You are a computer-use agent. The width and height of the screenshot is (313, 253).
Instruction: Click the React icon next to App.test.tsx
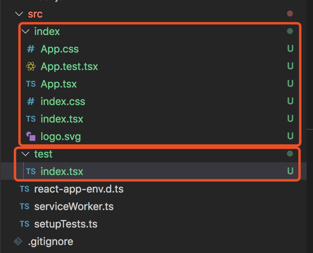[x=31, y=67]
